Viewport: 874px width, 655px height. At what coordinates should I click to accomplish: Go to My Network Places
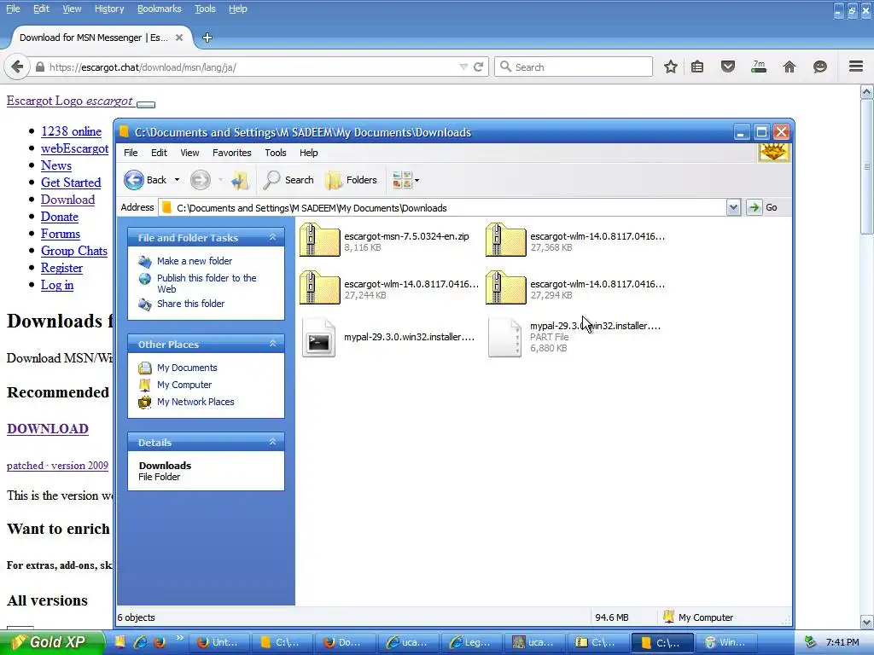point(195,402)
